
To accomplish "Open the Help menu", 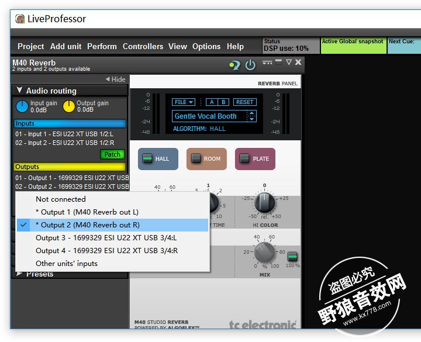I will [235, 46].
